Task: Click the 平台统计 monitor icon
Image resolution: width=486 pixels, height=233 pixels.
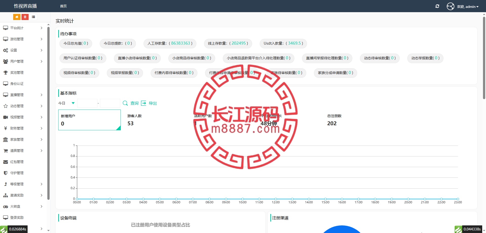Action: point(6,28)
